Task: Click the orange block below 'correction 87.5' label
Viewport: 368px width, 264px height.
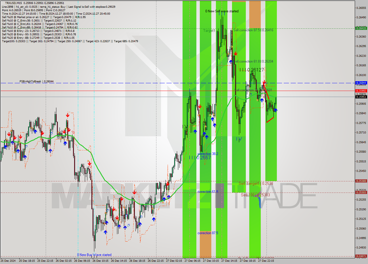Action: pos(205,244)
